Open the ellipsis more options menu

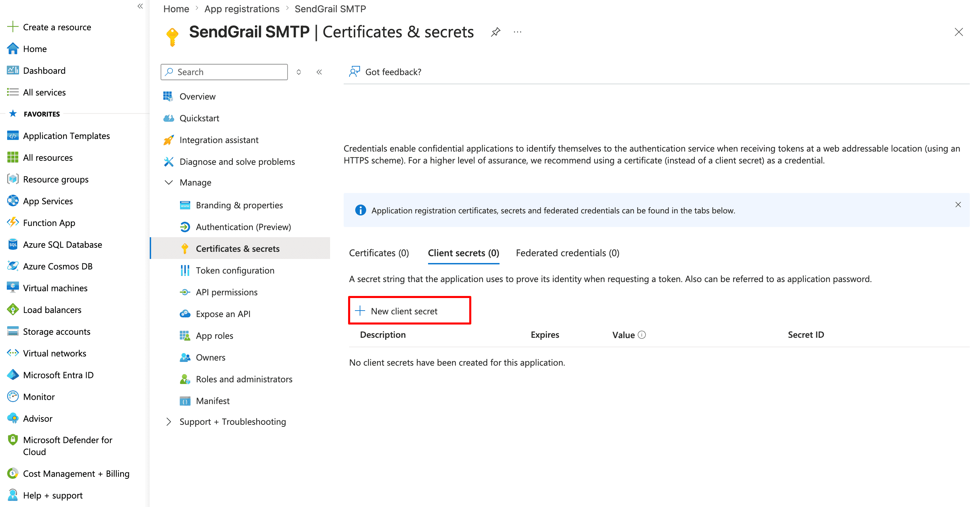pyautogui.click(x=517, y=32)
